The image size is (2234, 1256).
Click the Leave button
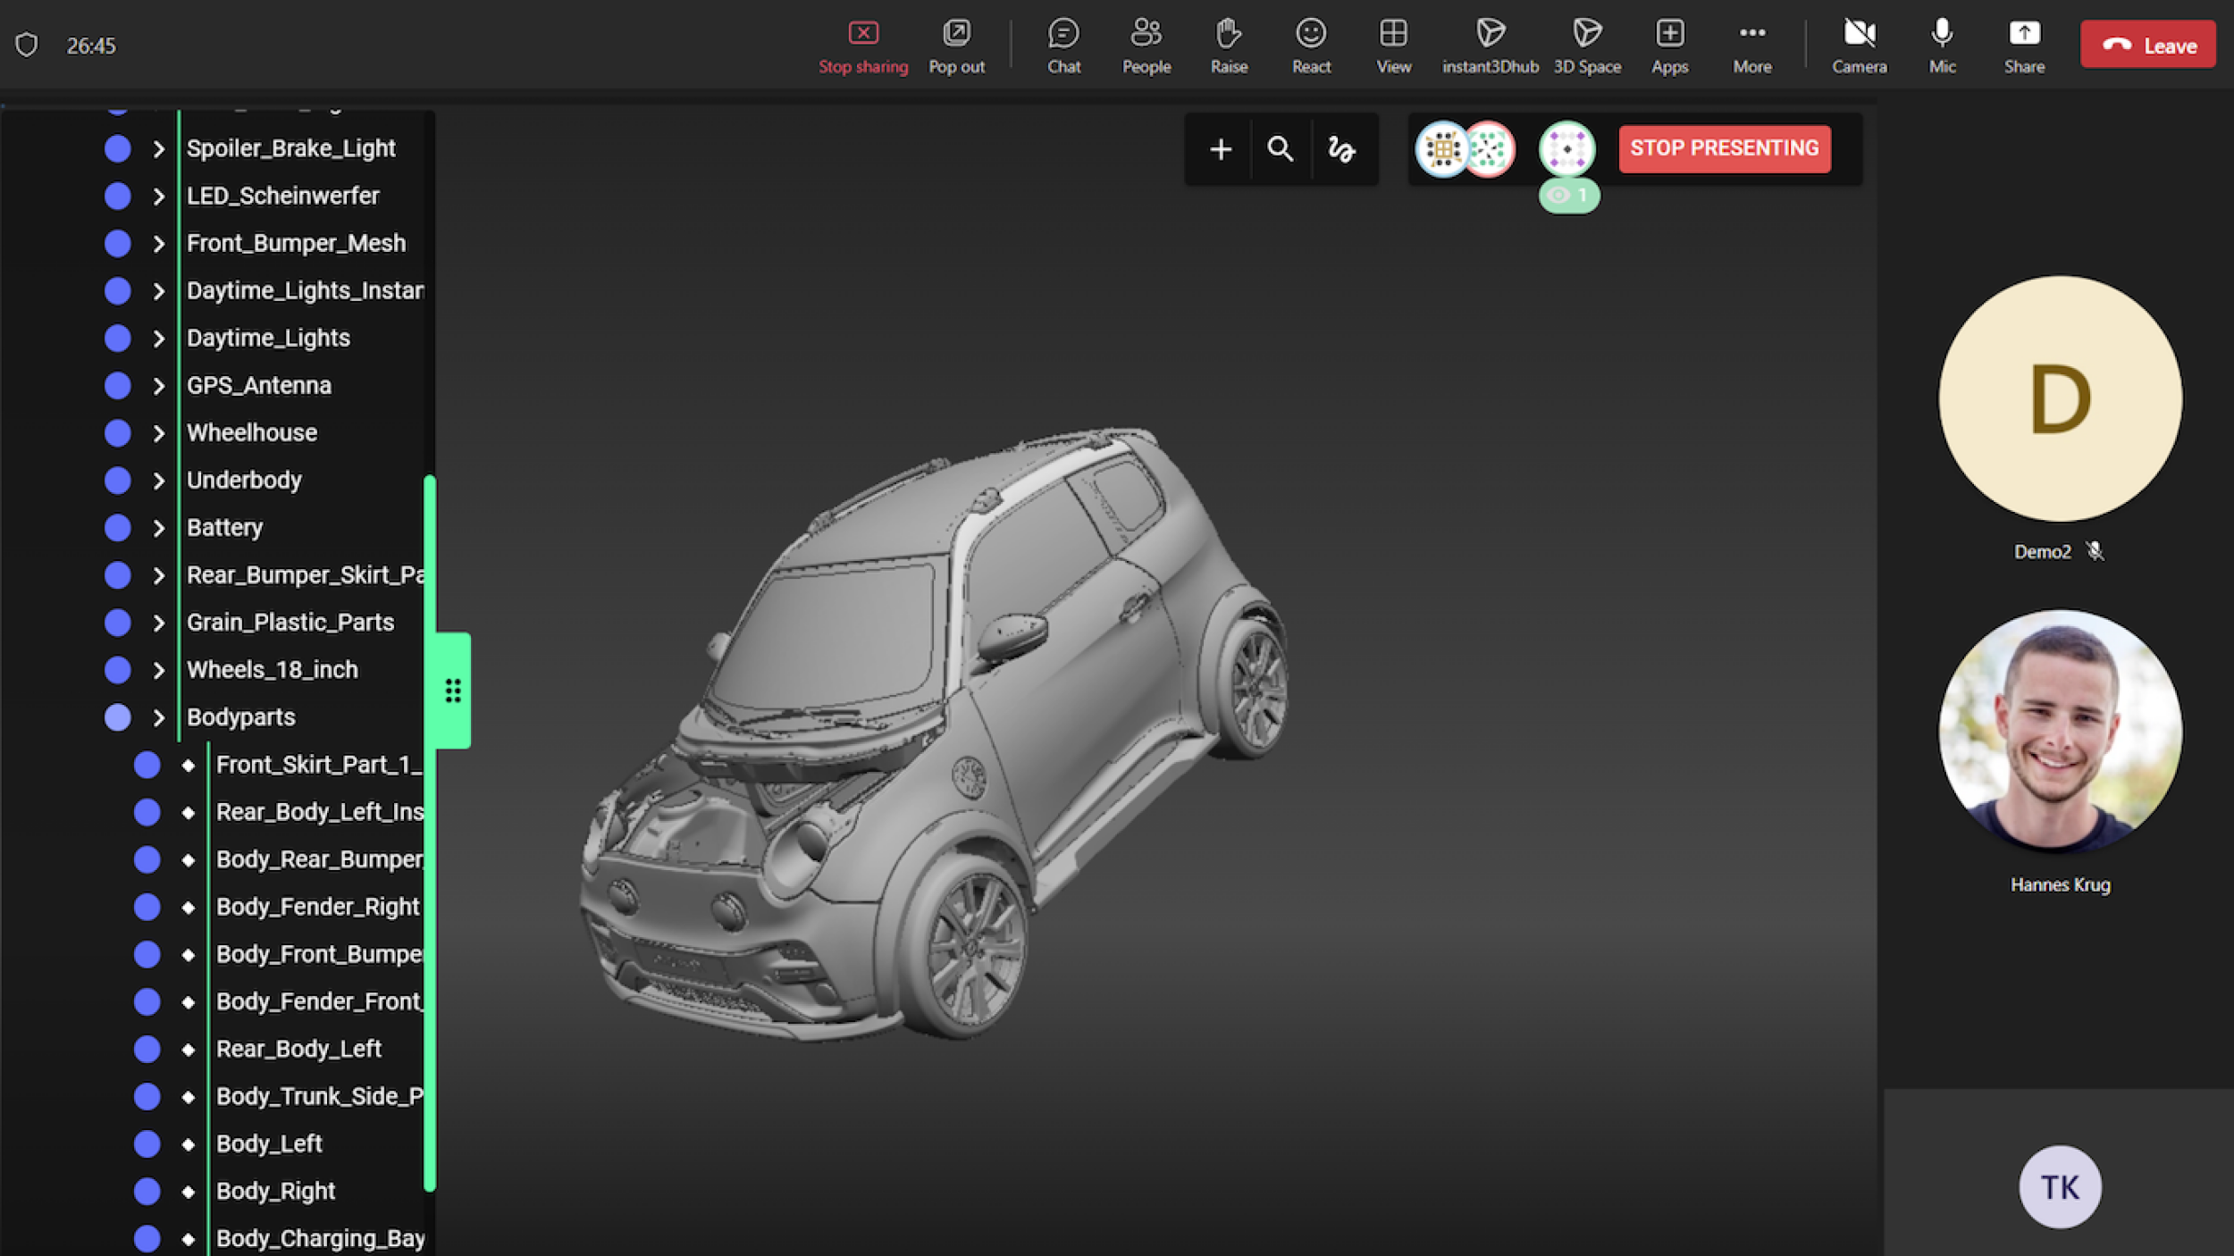tap(2147, 44)
